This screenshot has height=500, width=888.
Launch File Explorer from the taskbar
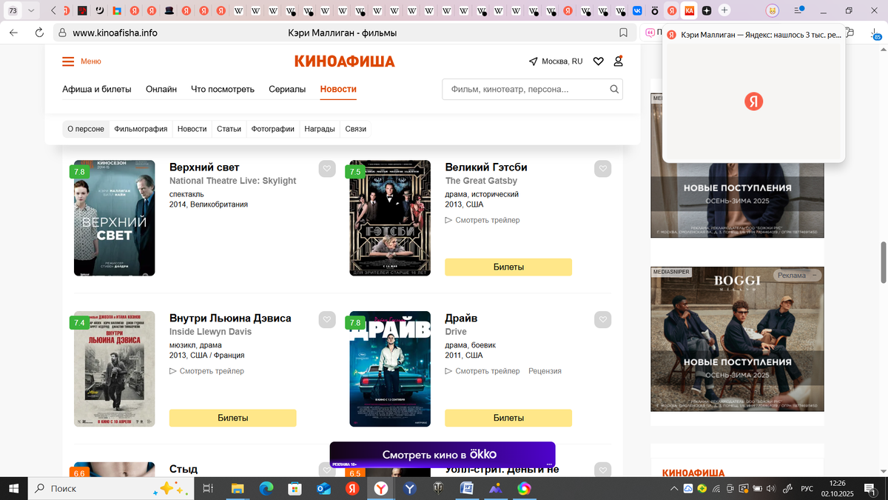click(x=238, y=489)
